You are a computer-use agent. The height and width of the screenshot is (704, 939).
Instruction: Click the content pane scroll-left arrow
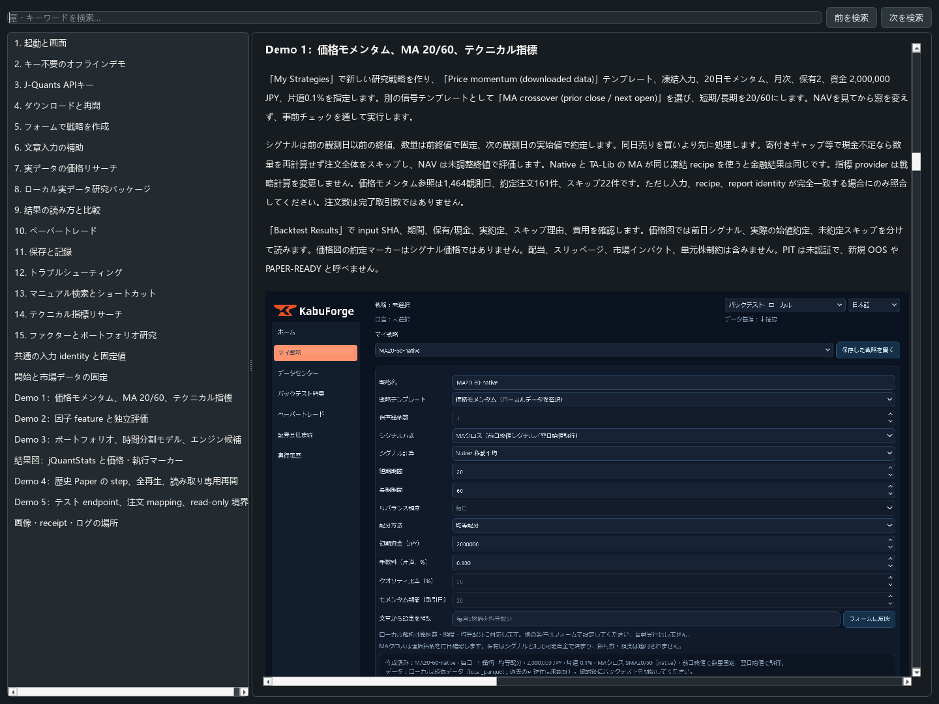click(267, 681)
